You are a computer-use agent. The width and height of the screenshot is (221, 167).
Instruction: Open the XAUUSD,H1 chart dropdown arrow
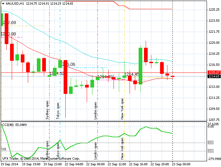coord(3,3)
